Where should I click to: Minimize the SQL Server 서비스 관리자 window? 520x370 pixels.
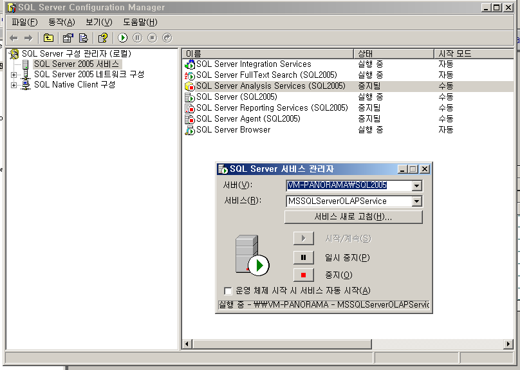click(403, 169)
